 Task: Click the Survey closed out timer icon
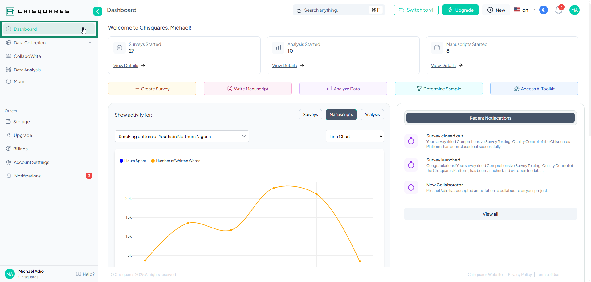point(411,141)
